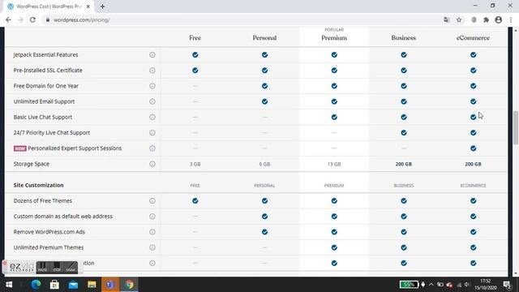Click the NEW badge beside Personalized Expert Support

[19, 148]
